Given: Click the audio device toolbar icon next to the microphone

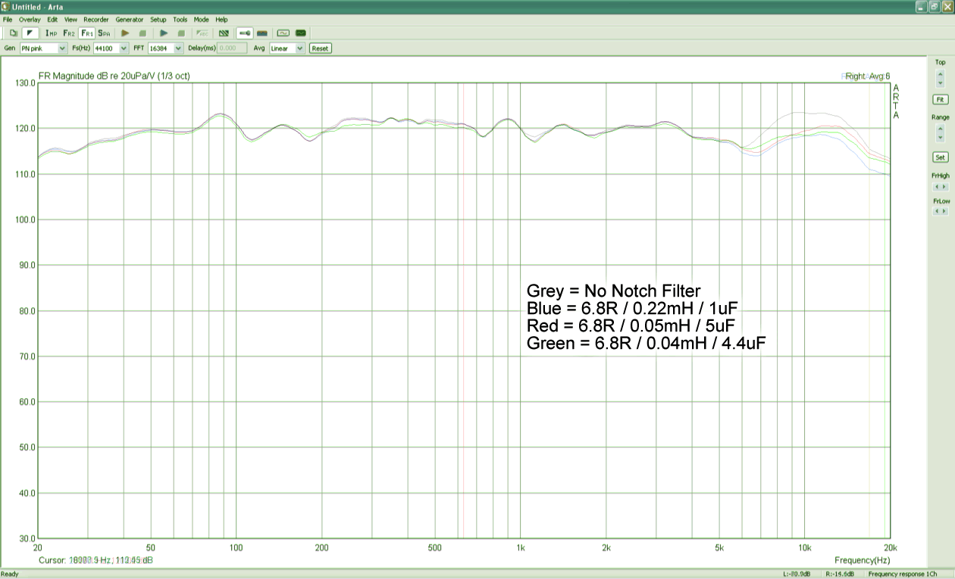Looking at the screenshot, I should tap(262, 33).
